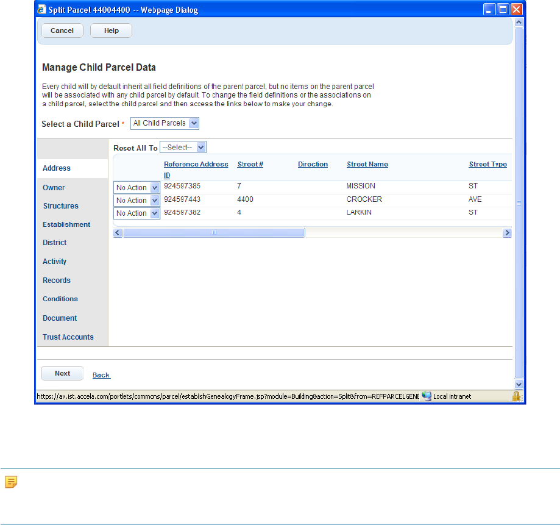
Task: Minimize the Split Parcel dialog
Action: 489,9
